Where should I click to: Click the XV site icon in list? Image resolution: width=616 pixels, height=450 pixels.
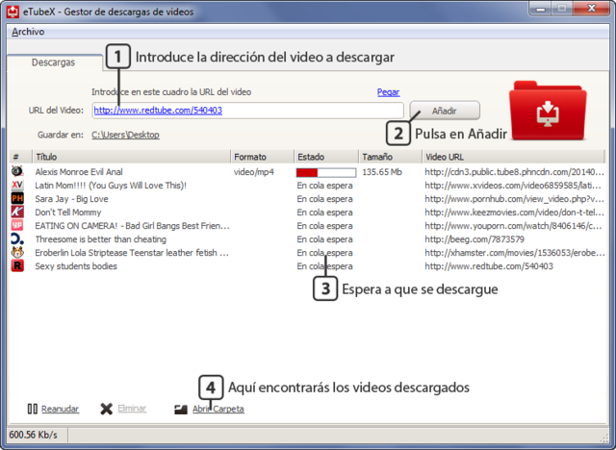tap(17, 186)
